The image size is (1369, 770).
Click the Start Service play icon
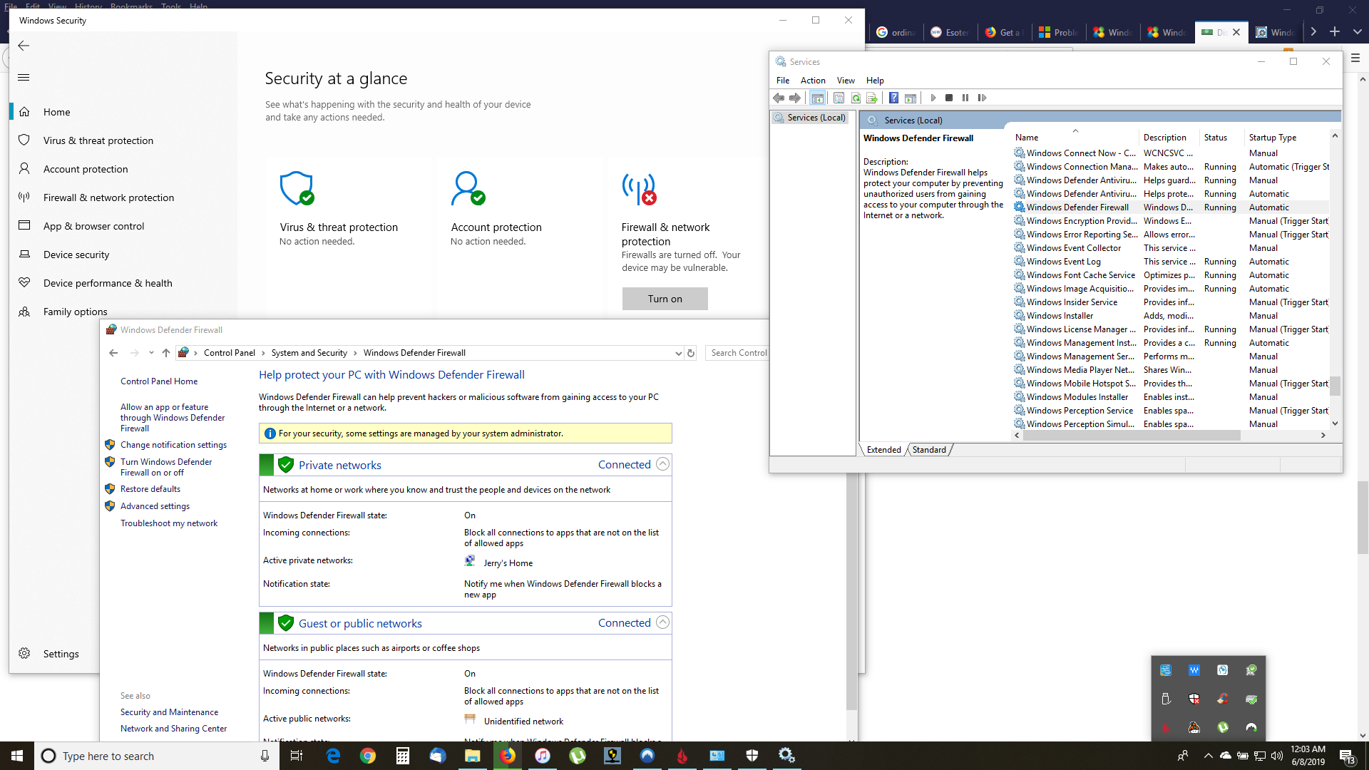point(933,98)
